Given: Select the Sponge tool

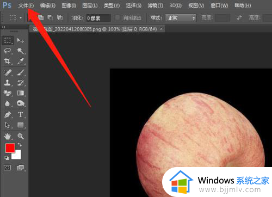Looking at the screenshot, I should point(20,103).
